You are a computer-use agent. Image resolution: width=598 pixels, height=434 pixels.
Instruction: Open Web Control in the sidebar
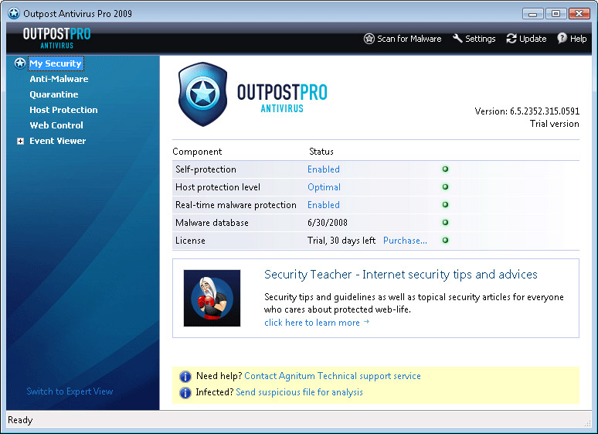(56, 125)
